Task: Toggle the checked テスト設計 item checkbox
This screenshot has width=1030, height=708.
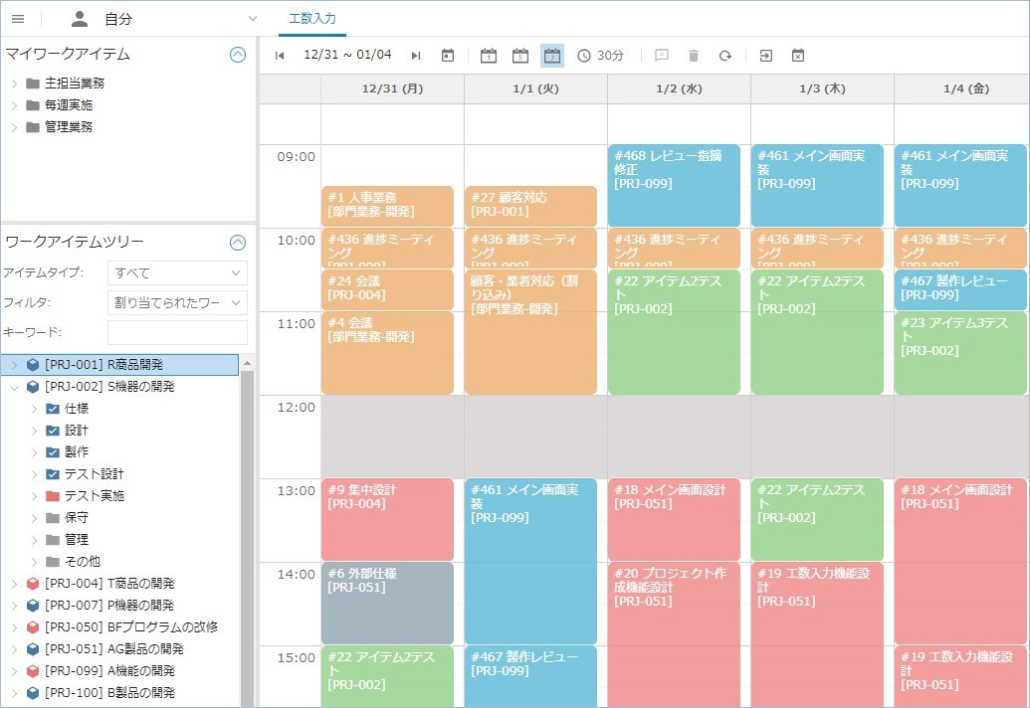Action: point(54,474)
